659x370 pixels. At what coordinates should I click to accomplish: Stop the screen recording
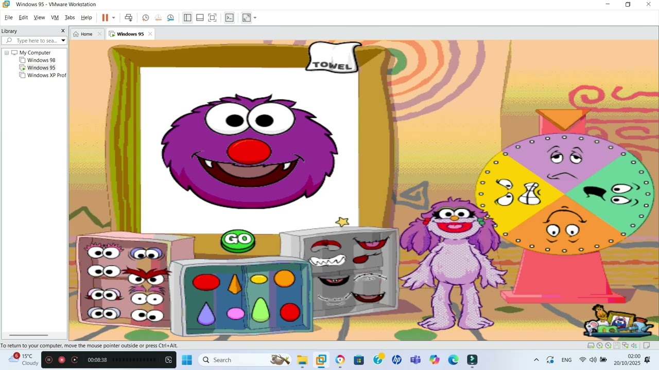pos(62,360)
